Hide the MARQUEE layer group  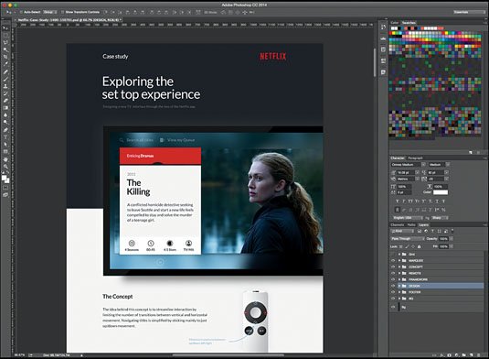click(x=393, y=261)
